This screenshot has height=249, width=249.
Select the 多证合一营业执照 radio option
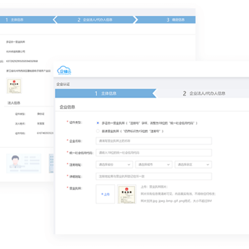[98, 123]
